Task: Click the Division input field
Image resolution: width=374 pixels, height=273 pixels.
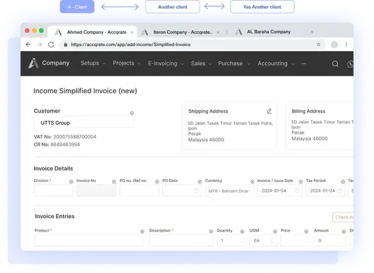Action: (x=53, y=191)
